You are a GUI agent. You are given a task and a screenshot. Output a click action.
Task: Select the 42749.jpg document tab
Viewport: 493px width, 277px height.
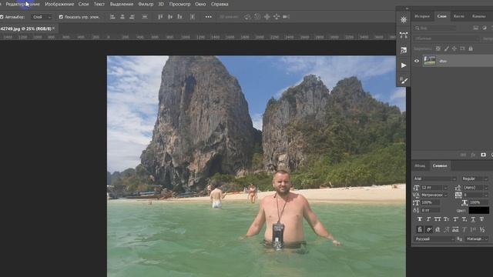[25, 28]
